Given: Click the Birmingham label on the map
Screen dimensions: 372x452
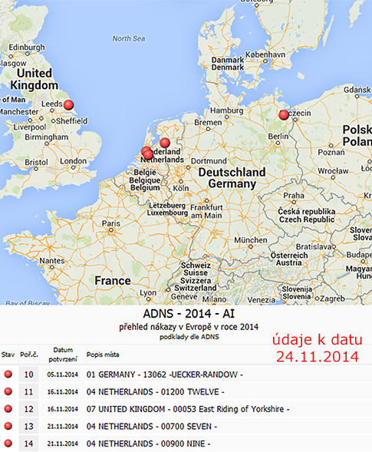Looking at the screenshot, I should pyautogui.click(x=46, y=137).
